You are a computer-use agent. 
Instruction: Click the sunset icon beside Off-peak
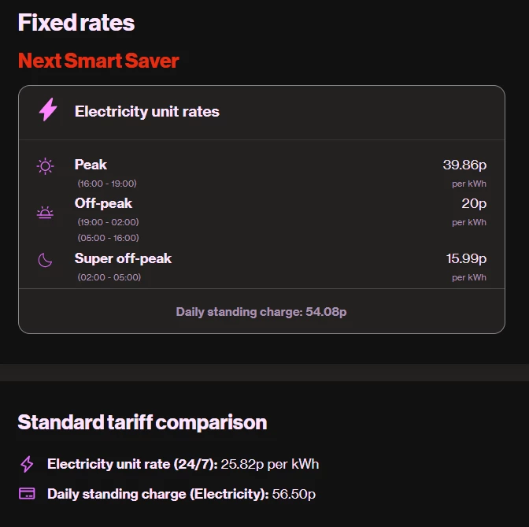pos(46,213)
